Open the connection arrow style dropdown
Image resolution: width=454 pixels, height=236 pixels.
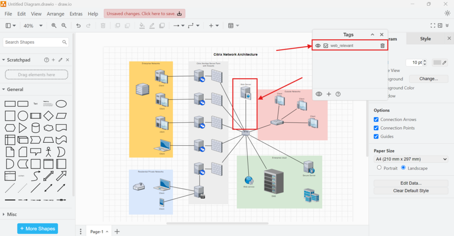pyautogui.click(x=179, y=26)
